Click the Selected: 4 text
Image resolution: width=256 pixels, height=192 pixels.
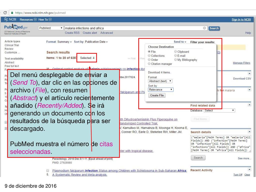[x=87, y=58]
